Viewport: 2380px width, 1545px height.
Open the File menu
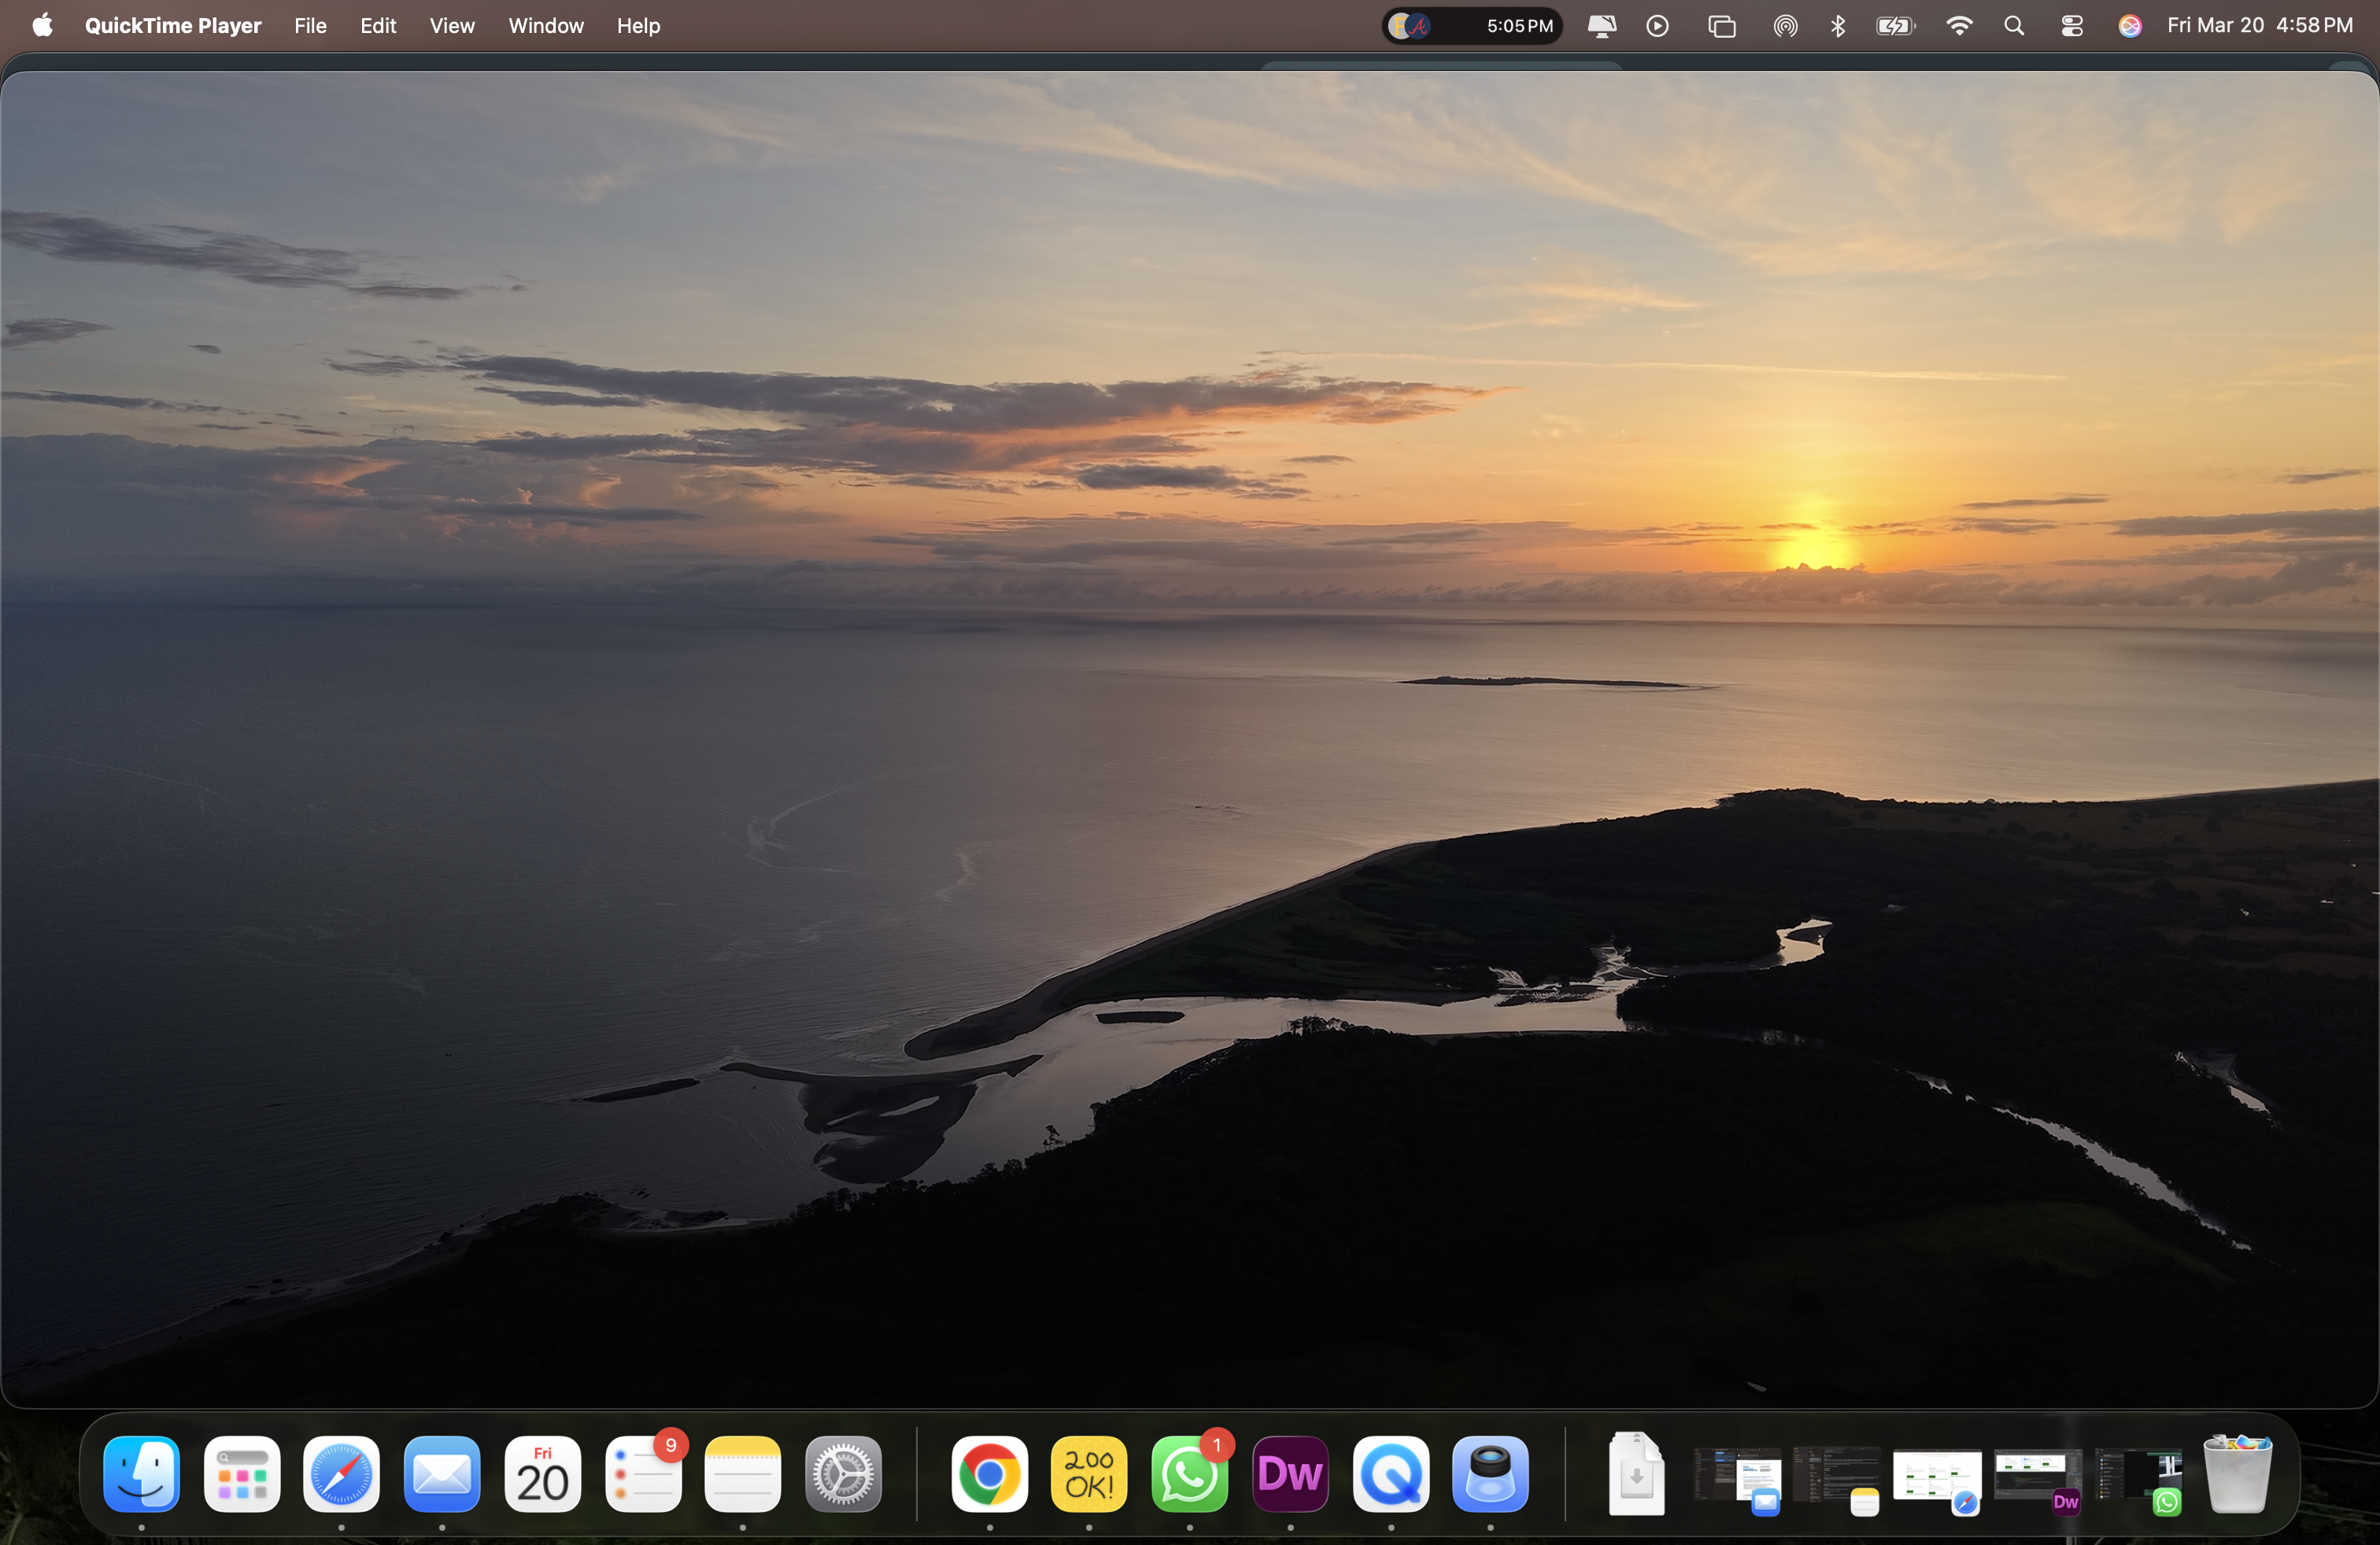tap(309, 25)
